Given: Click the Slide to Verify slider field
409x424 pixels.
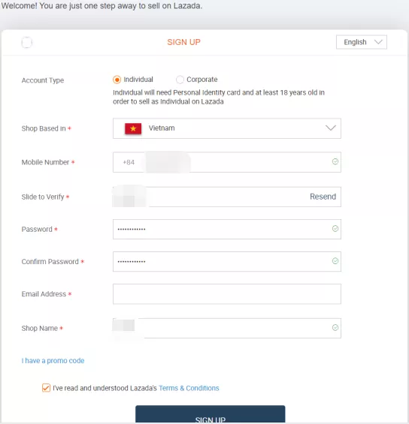Looking at the screenshot, I should click(227, 197).
